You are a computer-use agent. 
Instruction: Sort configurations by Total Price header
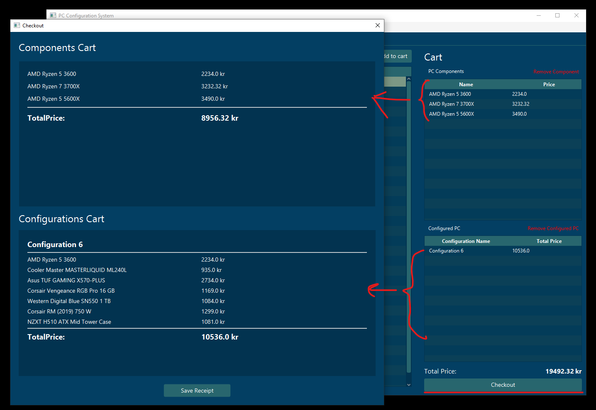[549, 241]
